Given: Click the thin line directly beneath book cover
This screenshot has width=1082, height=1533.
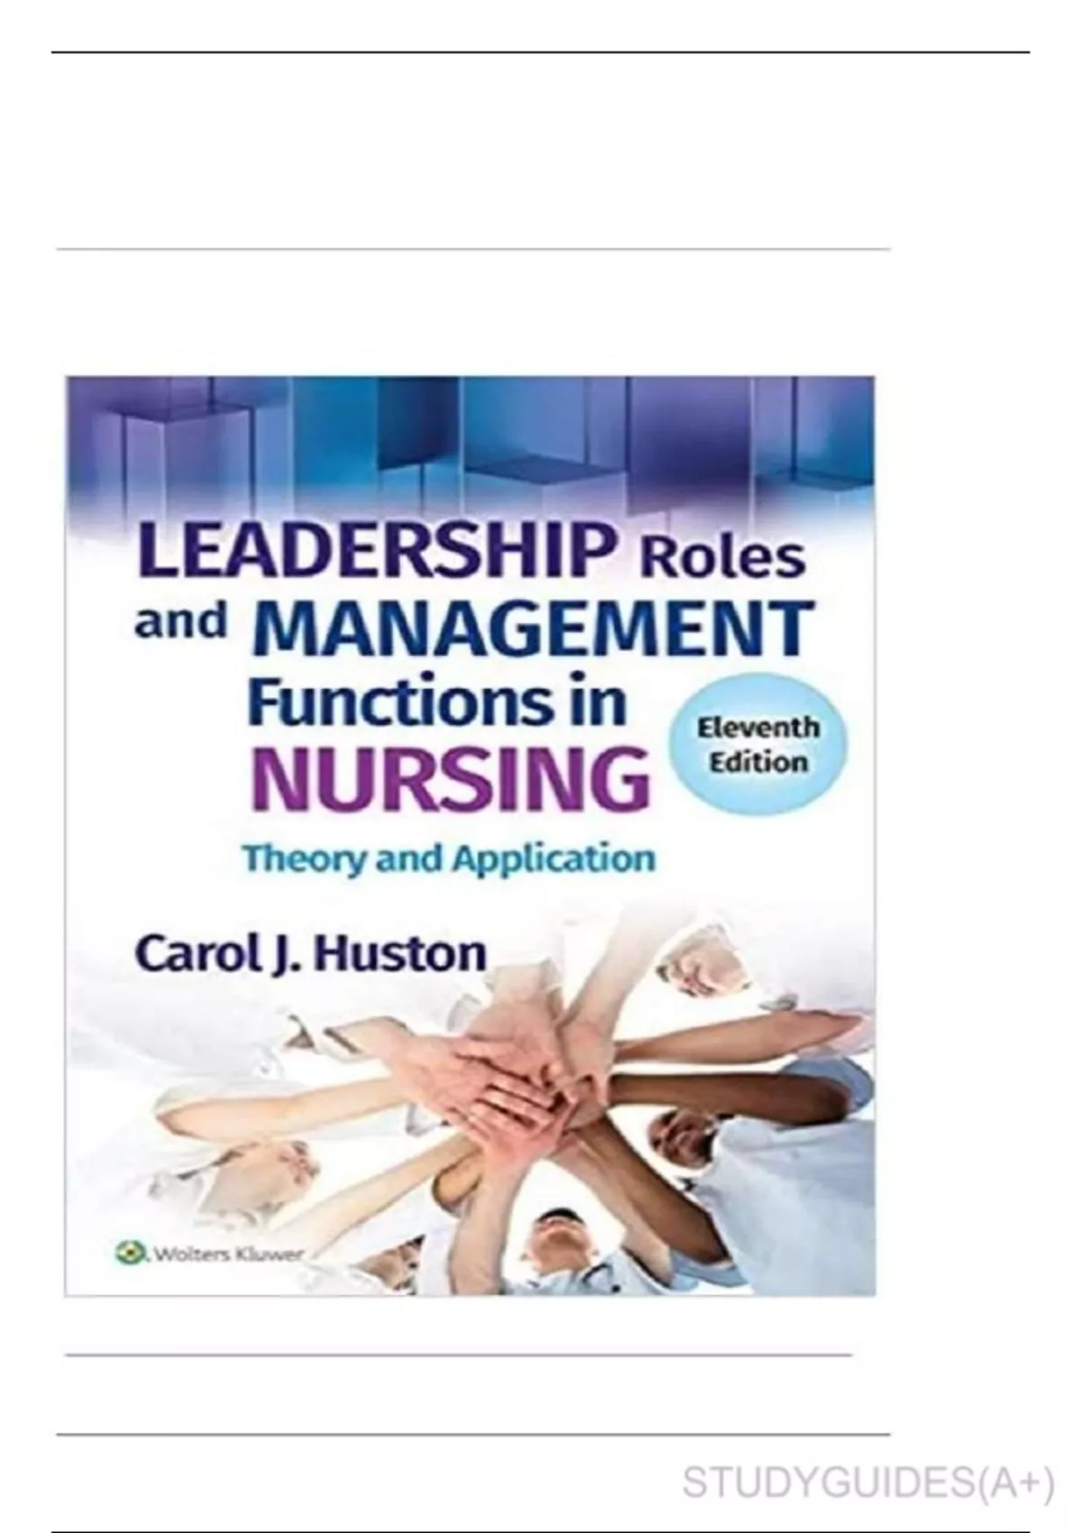Looking at the screenshot, I should pyautogui.click(x=458, y=1354).
